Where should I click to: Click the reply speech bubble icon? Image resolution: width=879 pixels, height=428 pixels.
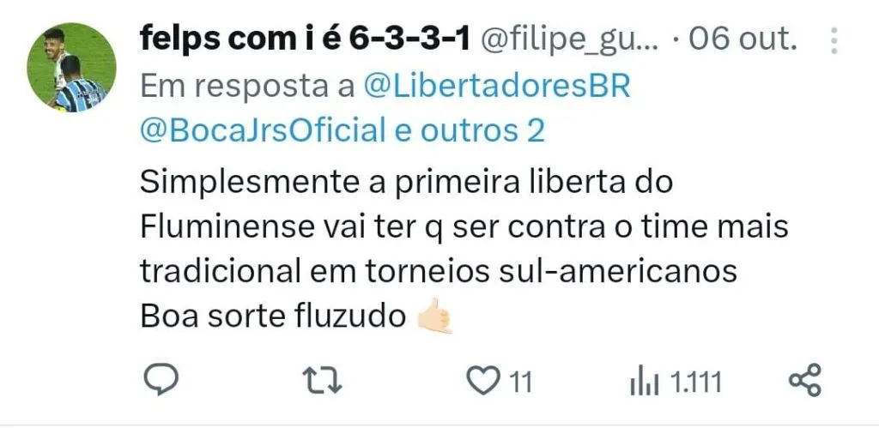(162, 380)
